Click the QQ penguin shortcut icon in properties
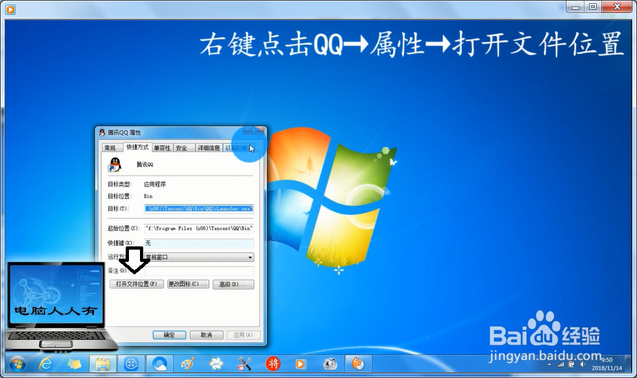Viewport: 637px width, 378px height. click(115, 165)
